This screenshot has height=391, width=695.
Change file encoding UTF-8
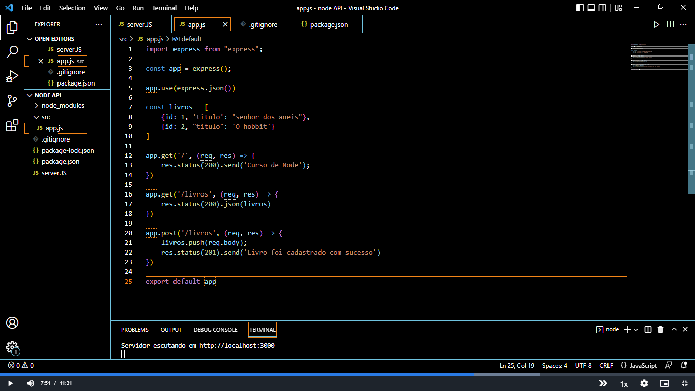pos(583,365)
